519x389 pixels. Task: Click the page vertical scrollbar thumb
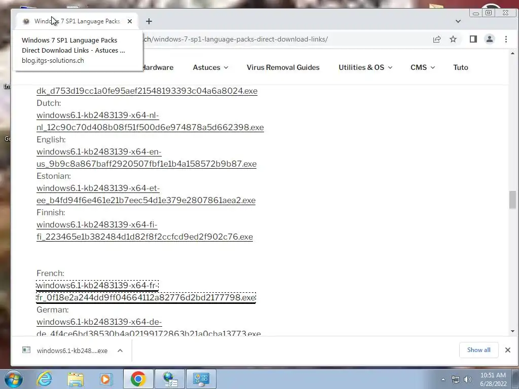512,200
